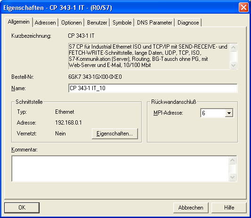This screenshot has height=218, width=251.
Task: Select the Benutzer tab
Action: tap(97, 23)
